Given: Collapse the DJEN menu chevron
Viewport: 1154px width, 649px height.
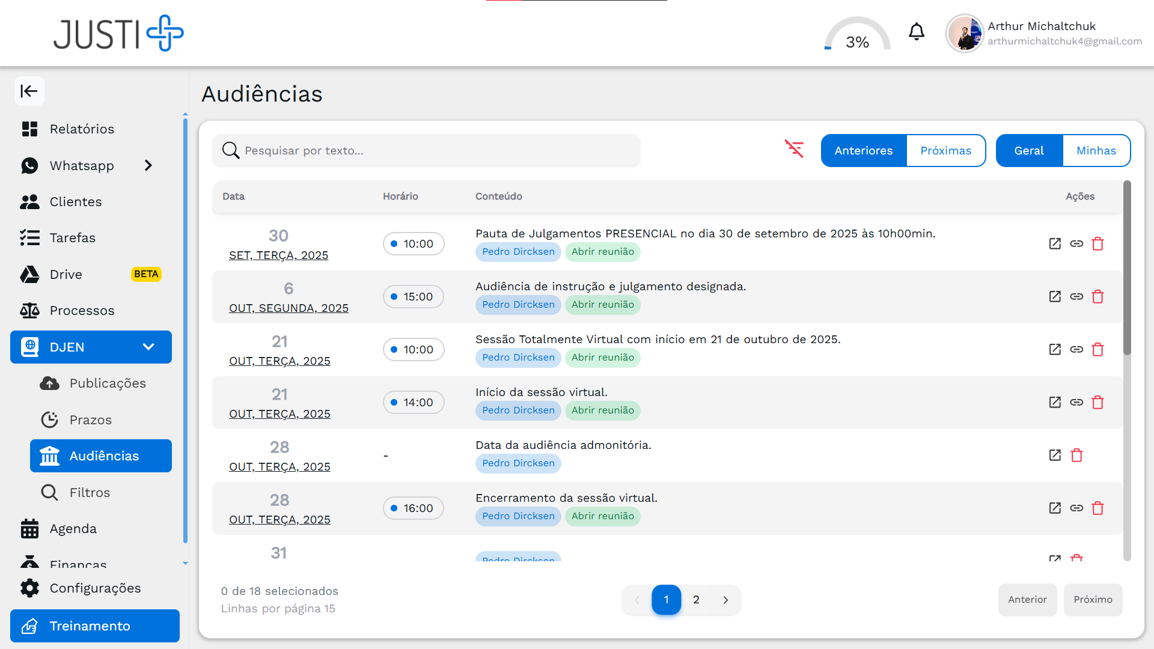Looking at the screenshot, I should [148, 347].
